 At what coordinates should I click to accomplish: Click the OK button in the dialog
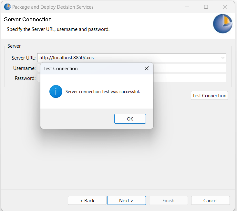(130, 119)
